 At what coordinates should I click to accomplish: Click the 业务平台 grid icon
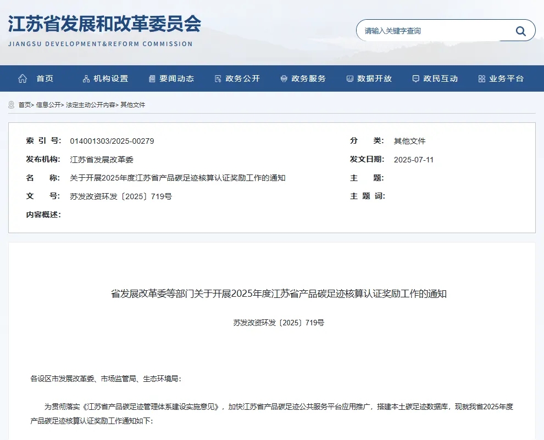[x=482, y=78]
